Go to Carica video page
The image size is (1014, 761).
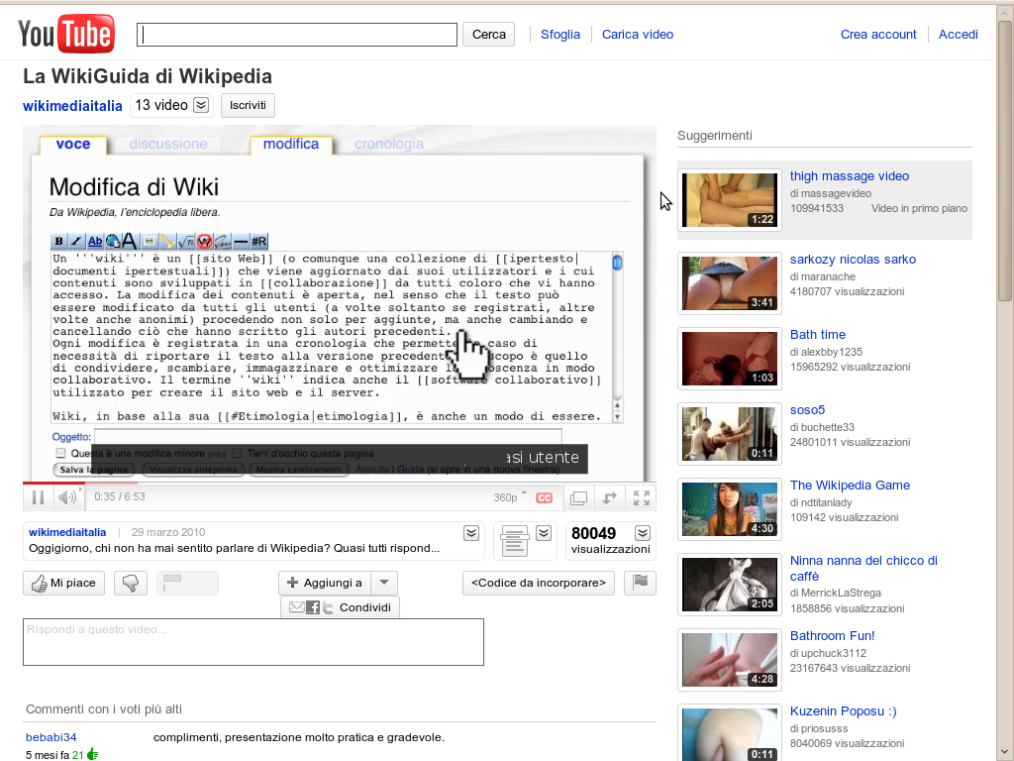[x=638, y=35]
